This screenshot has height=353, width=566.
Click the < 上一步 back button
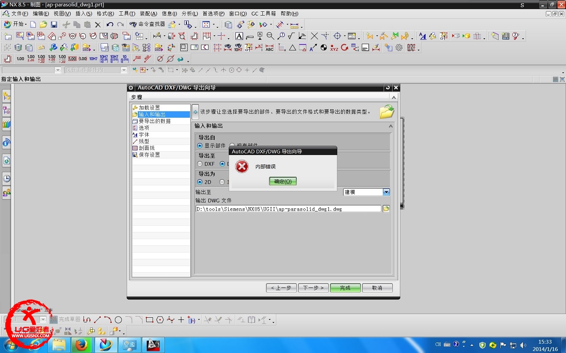point(281,288)
